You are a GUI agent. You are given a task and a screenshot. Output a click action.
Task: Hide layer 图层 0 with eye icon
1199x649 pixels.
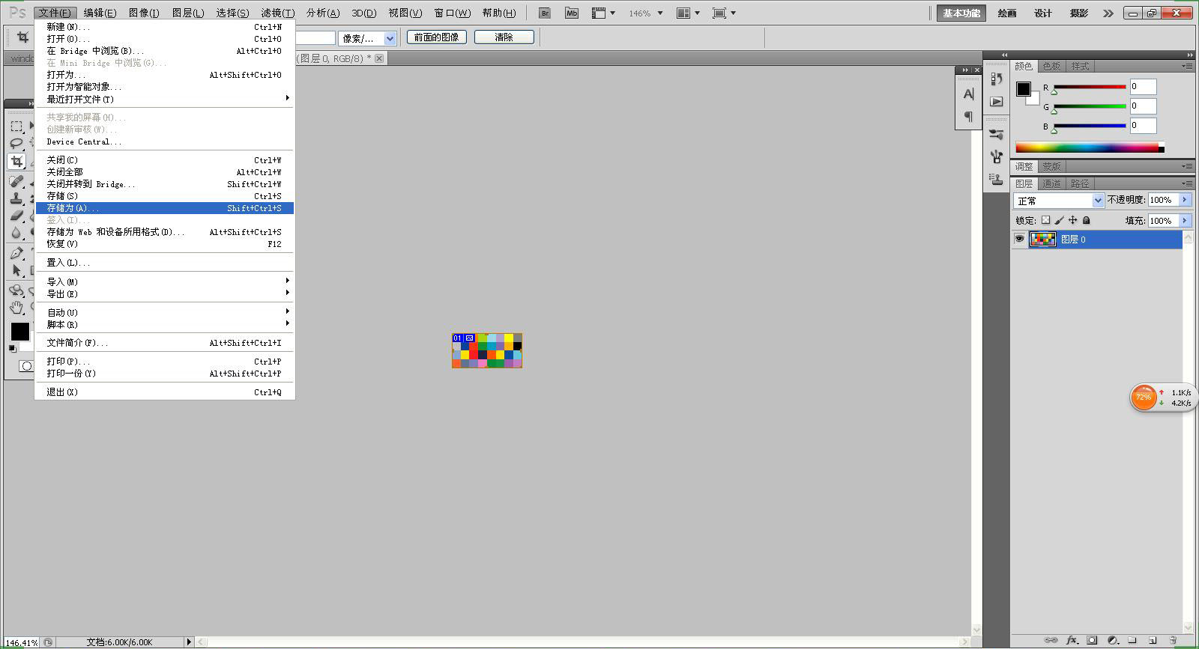pos(1019,239)
